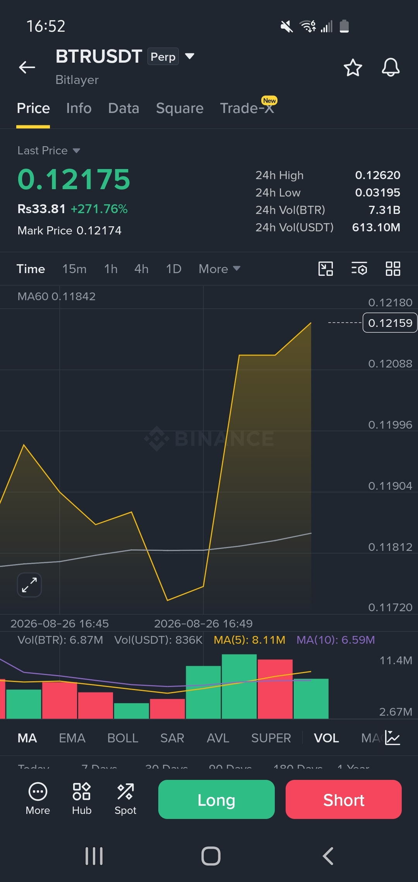Expand the Last Price dropdown
This screenshot has width=418, height=882.
pyautogui.click(x=49, y=150)
